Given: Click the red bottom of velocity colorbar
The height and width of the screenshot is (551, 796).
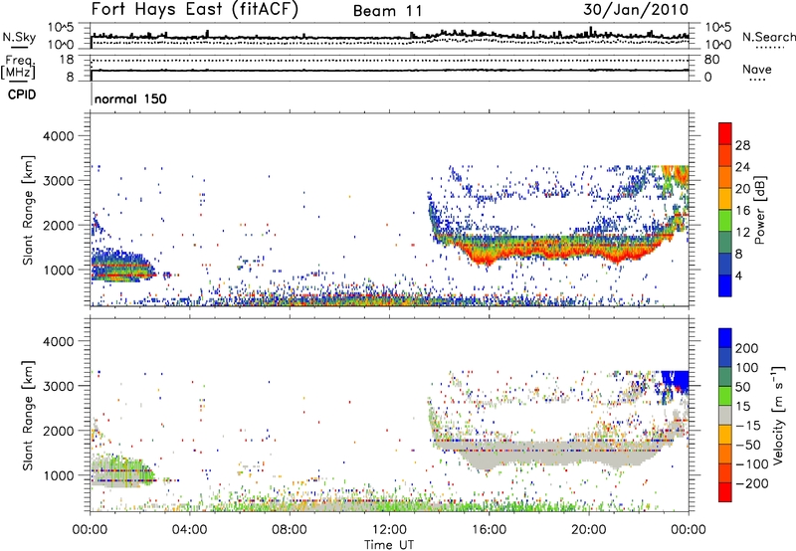Looking at the screenshot, I should coord(725,492).
